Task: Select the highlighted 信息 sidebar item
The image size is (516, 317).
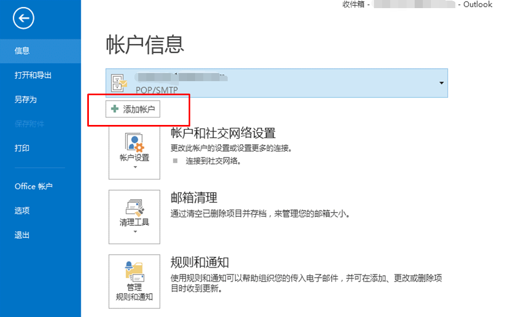Action: 22,50
